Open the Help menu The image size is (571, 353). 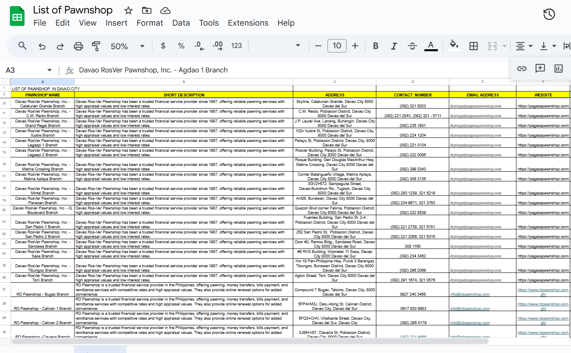pos(286,23)
